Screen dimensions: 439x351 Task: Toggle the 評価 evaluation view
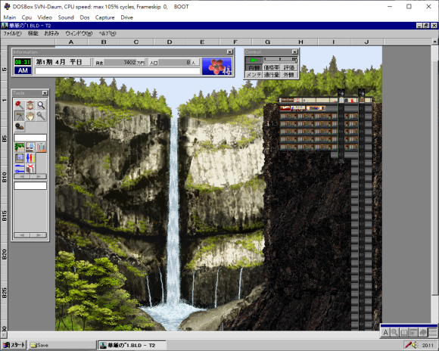coord(289,67)
